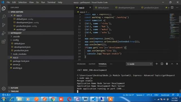Open feedback icon in status bar

pyautogui.click(x=173, y=95)
